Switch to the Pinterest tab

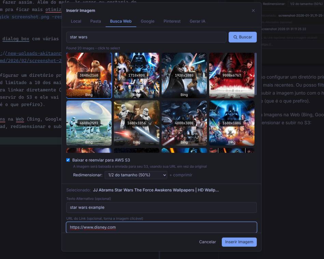coord(172,21)
